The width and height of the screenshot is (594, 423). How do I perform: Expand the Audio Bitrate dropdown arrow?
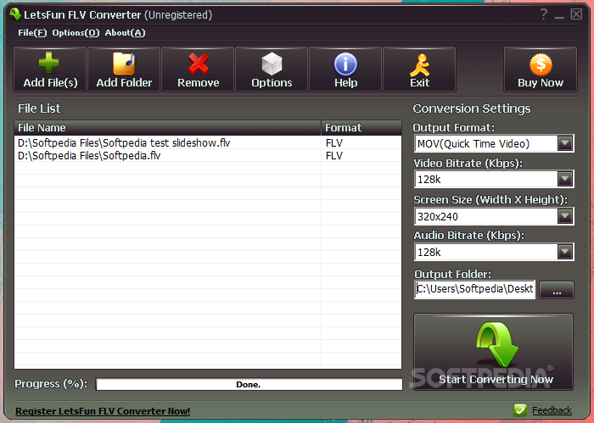click(x=565, y=252)
